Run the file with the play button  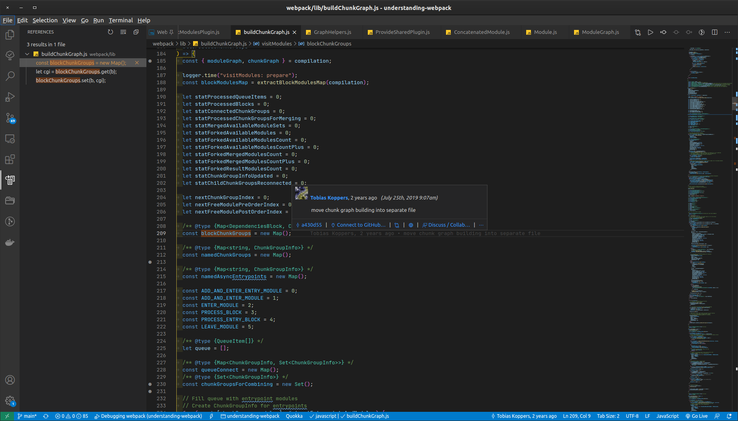pos(651,32)
